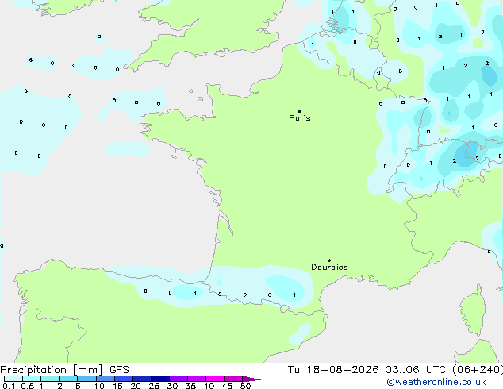Click the Paris city label

300,118
